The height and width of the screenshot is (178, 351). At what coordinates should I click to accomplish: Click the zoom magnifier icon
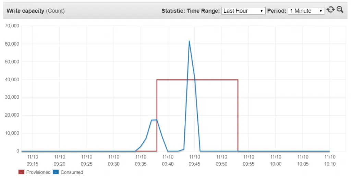340,10
